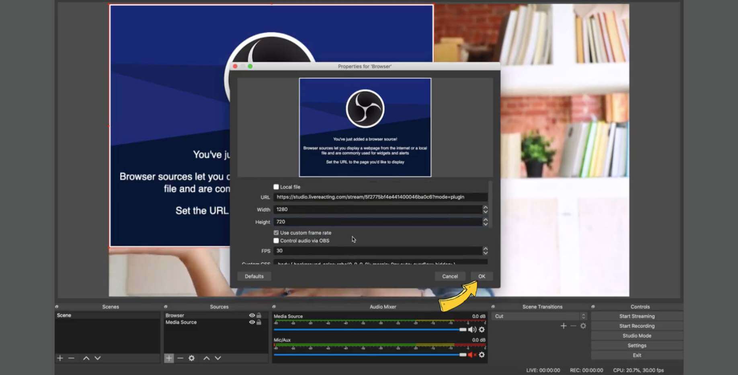The height and width of the screenshot is (375, 738).
Task: Add a new source with the plus icon
Action: (x=169, y=358)
